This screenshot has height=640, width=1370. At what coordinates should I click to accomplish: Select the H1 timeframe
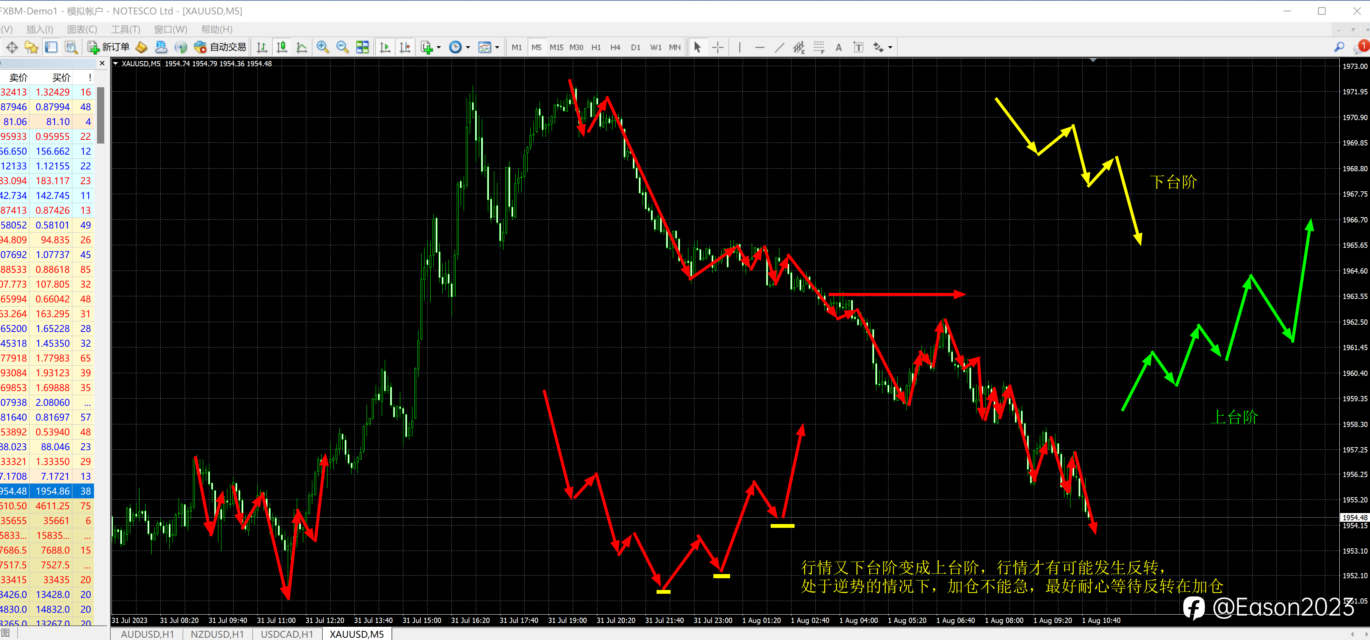[x=596, y=47]
